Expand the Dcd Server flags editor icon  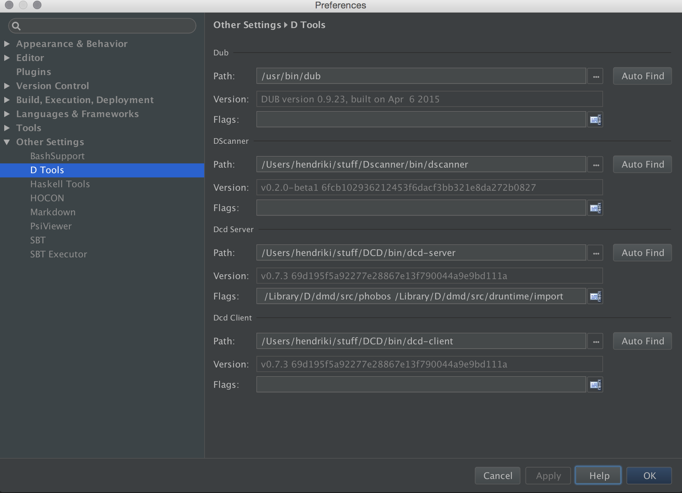(x=595, y=297)
